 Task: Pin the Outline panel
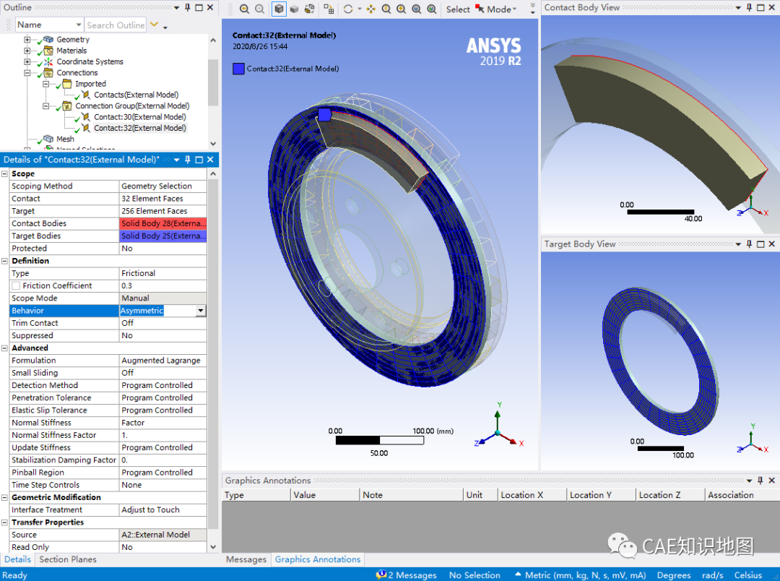click(x=188, y=7)
